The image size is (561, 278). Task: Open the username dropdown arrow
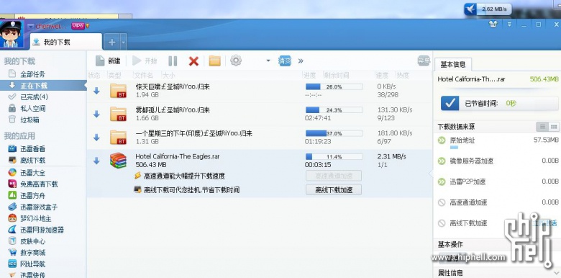coord(31,26)
